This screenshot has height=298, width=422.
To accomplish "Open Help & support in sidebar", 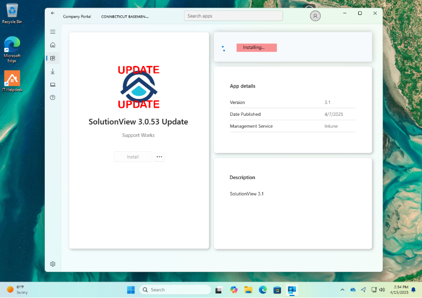I will click(52, 97).
